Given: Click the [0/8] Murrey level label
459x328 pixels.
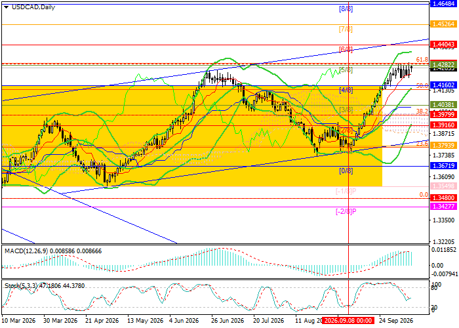Looking at the screenshot, I should pyautogui.click(x=346, y=171).
